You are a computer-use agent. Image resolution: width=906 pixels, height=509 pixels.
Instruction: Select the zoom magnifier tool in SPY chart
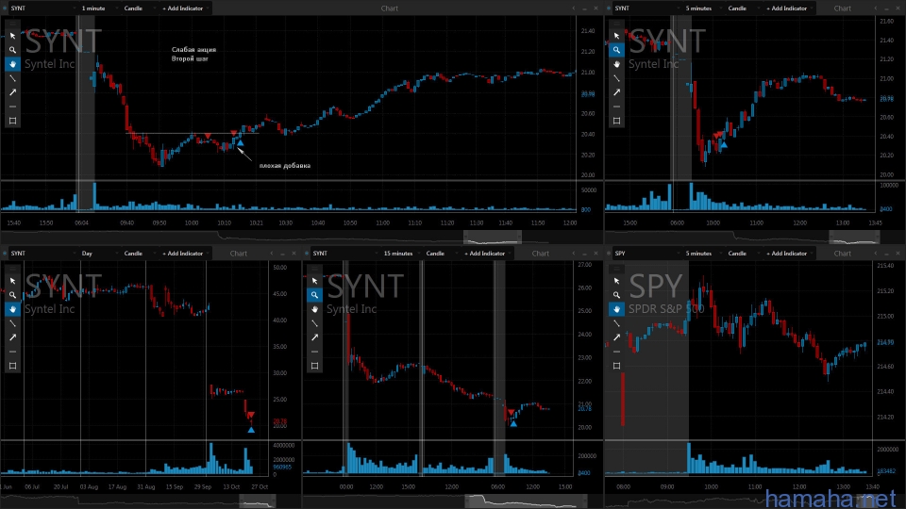tap(616, 295)
